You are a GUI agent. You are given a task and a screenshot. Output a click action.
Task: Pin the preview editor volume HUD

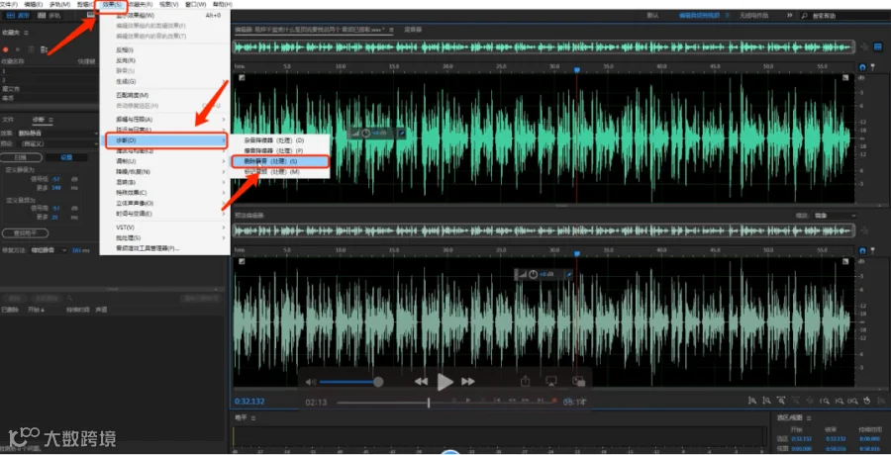click(x=569, y=274)
